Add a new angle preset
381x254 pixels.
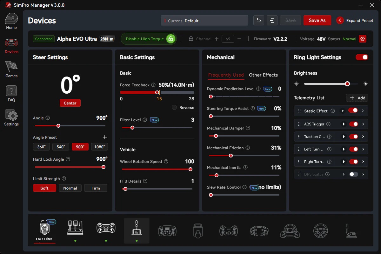(x=105, y=137)
